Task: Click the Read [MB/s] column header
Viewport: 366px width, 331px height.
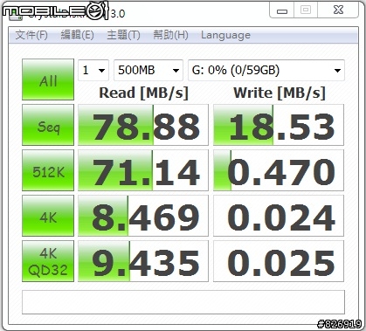Action: (143, 93)
